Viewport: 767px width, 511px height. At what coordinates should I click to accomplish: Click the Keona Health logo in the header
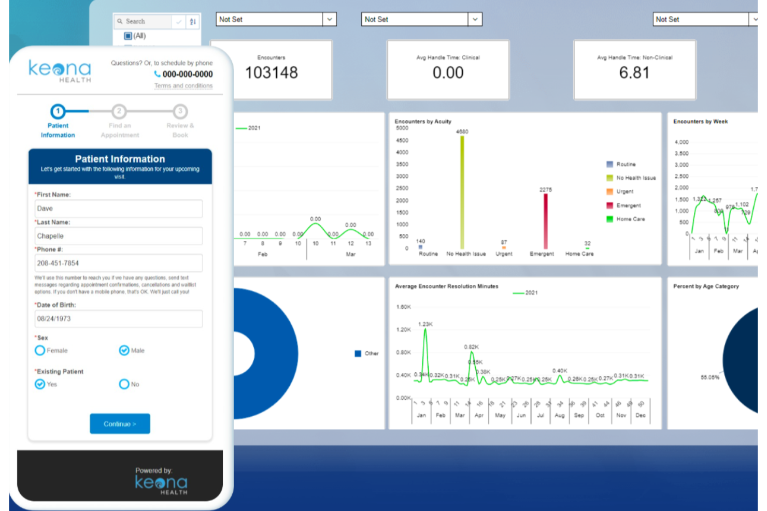pos(59,70)
